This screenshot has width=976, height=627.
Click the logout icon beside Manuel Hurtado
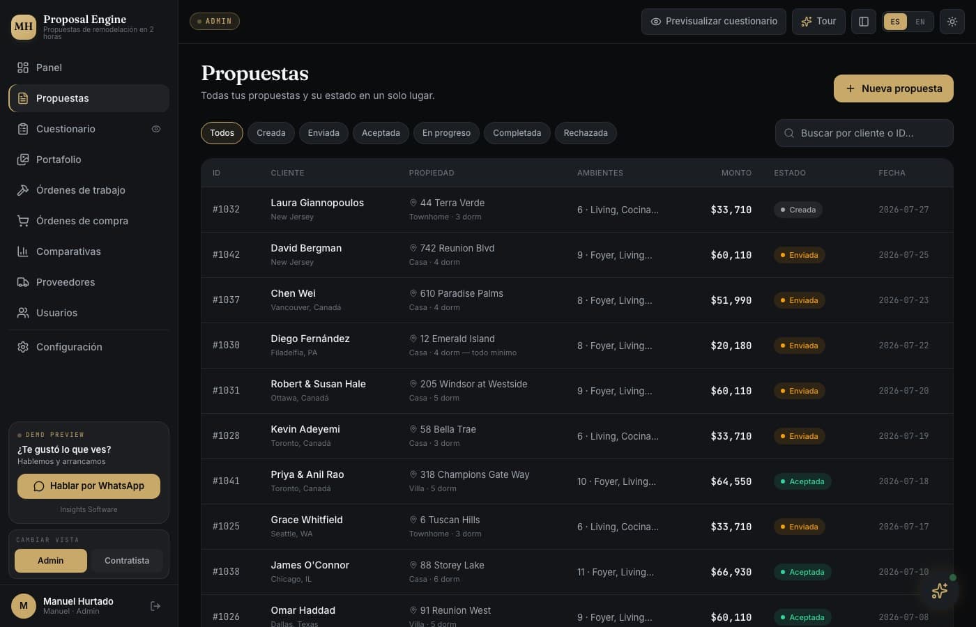pyautogui.click(x=155, y=606)
